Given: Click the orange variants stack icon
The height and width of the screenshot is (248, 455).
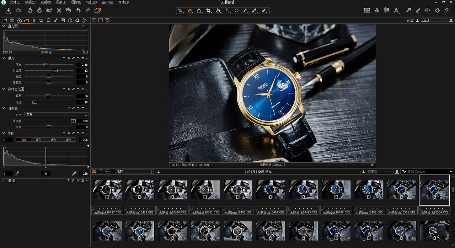Looking at the screenshot, I should [98, 11].
